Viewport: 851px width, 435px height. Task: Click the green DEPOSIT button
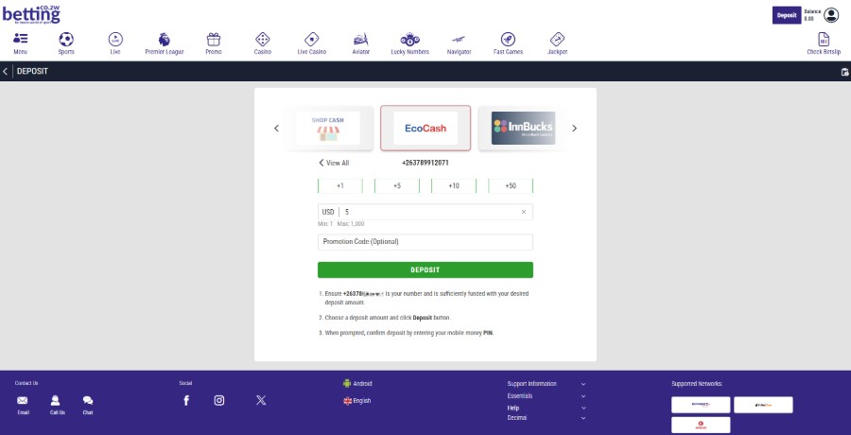[x=425, y=270]
